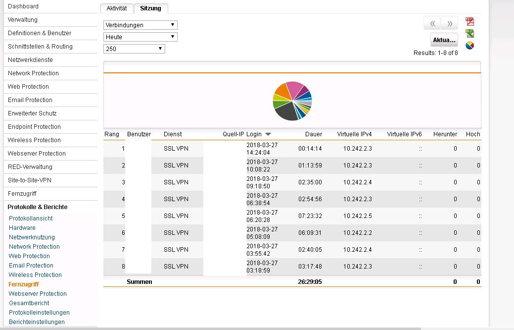This screenshot has width=514, height=330.
Task: Open Email Protection report sublink
Action: 31,266
